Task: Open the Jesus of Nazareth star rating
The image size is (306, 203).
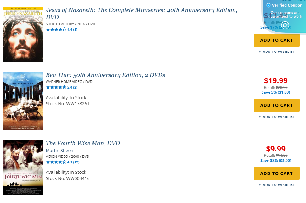Action: pos(56,30)
